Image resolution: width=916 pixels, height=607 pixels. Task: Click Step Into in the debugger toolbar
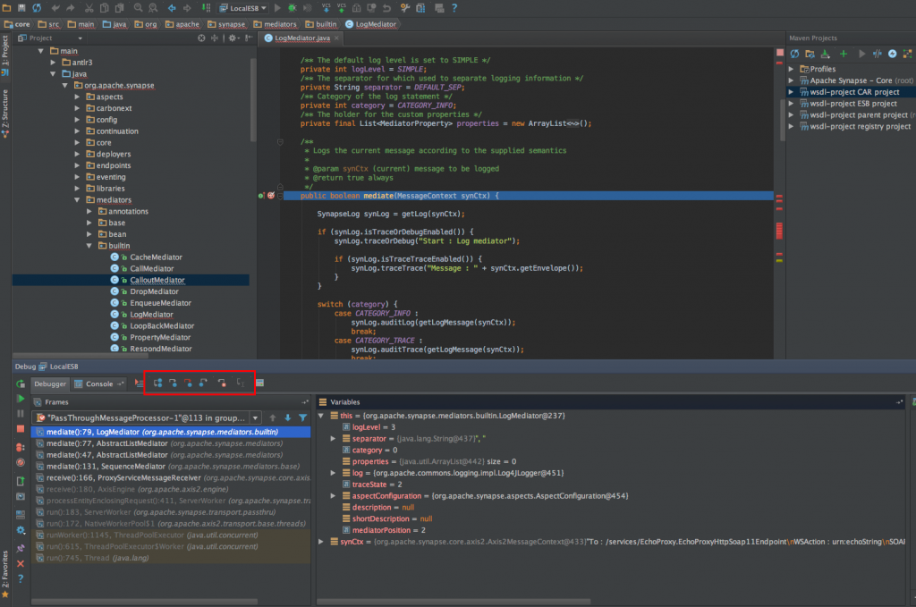pyautogui.click(x=173, y=383)
